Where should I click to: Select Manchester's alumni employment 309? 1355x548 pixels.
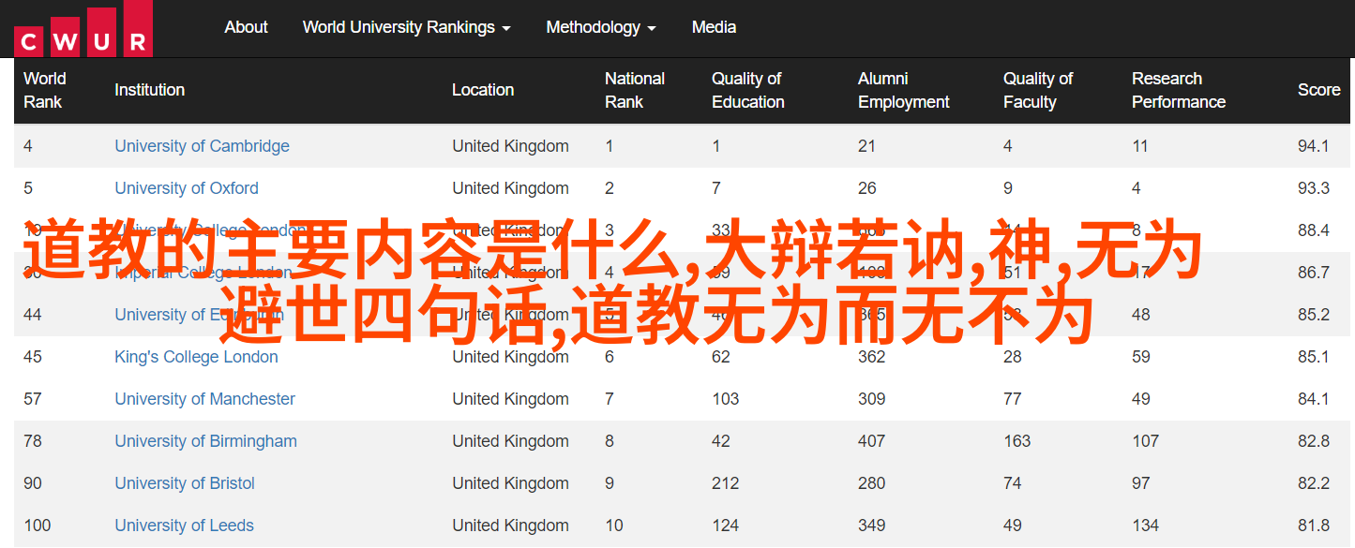point(872,399)
